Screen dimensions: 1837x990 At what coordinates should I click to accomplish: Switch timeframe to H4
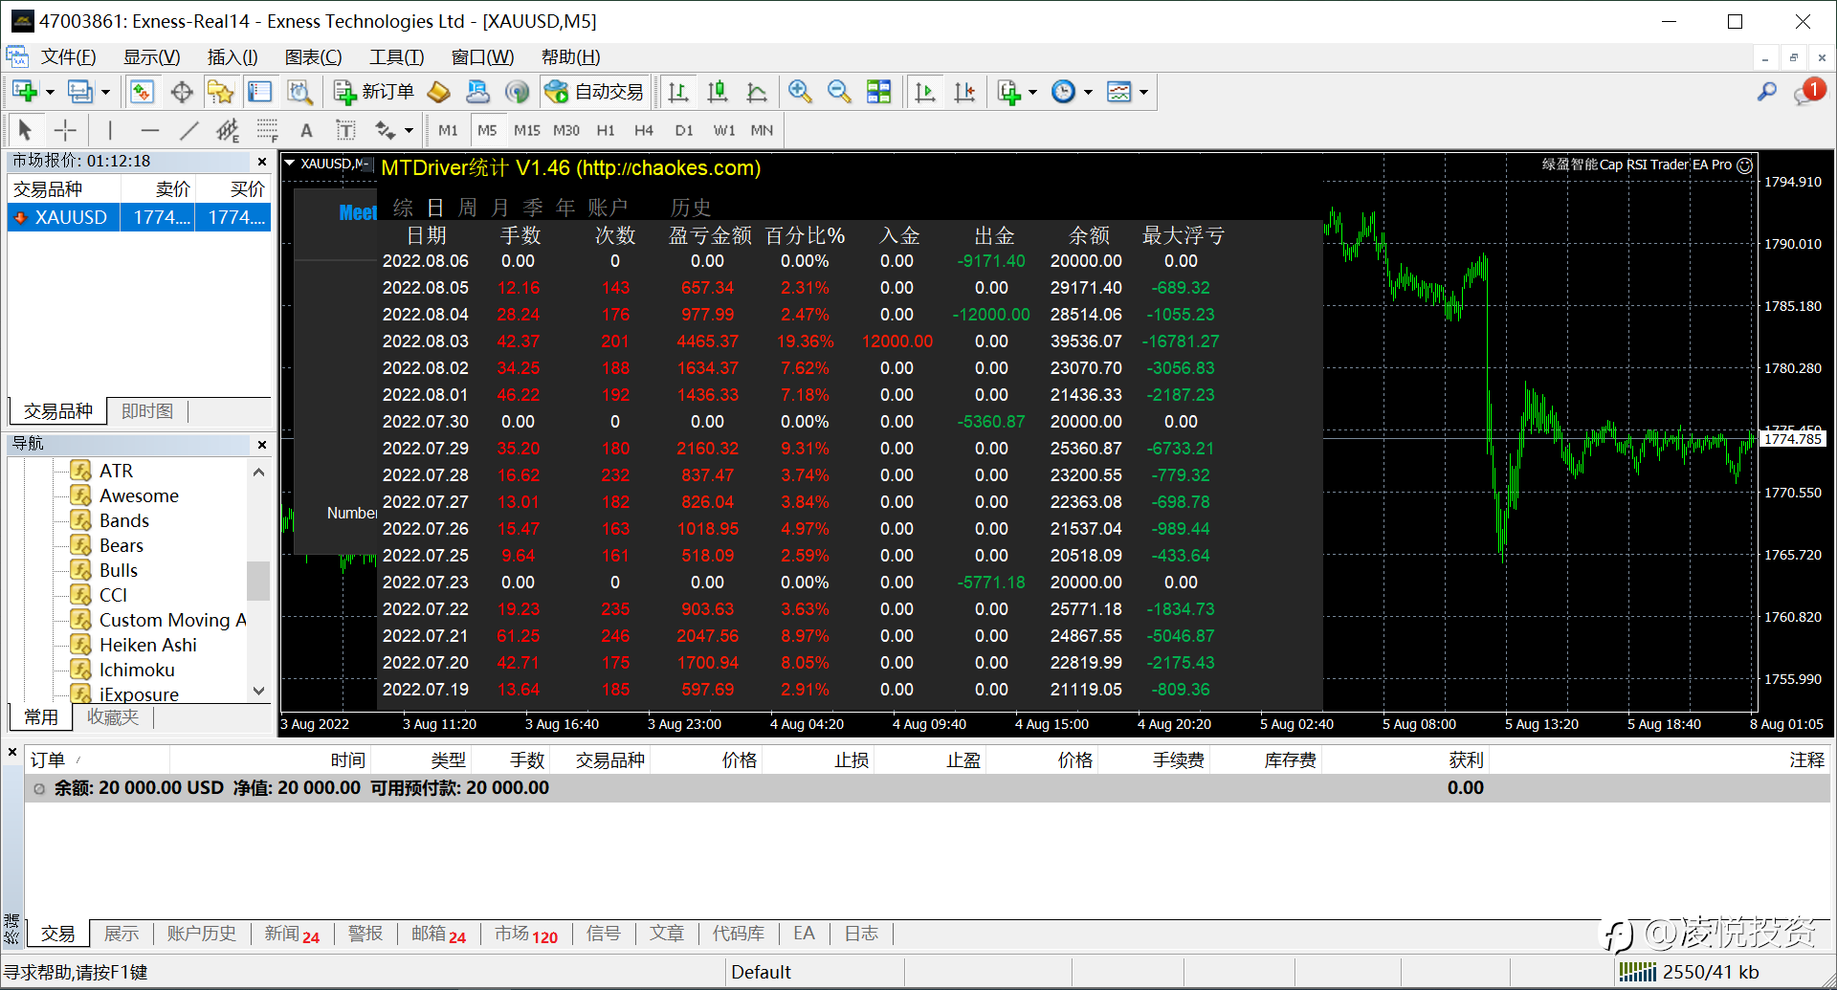tap(644, 130)
